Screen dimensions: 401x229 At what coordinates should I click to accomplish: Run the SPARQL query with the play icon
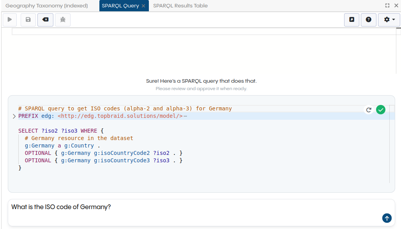(9, 20)
